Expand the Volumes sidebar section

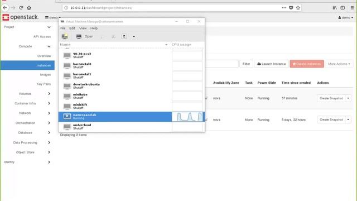click(x=49, y=94)
